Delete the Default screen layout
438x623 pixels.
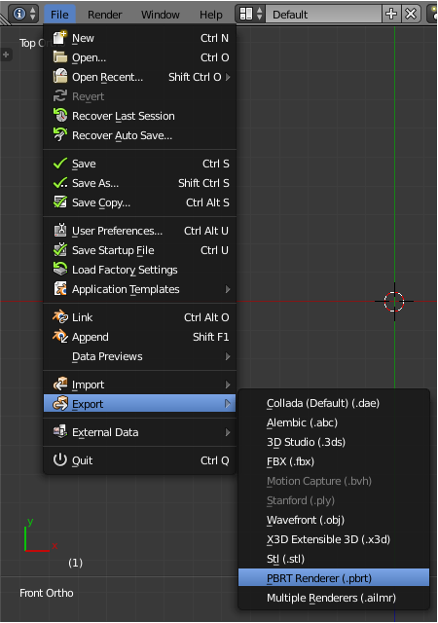pos(411,14)
